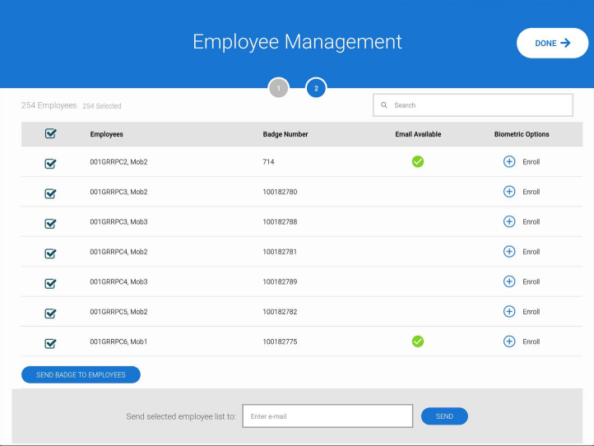Select step 2 circle indicator
The height and width of the screenshot is (446, 594).
[316, 87]
